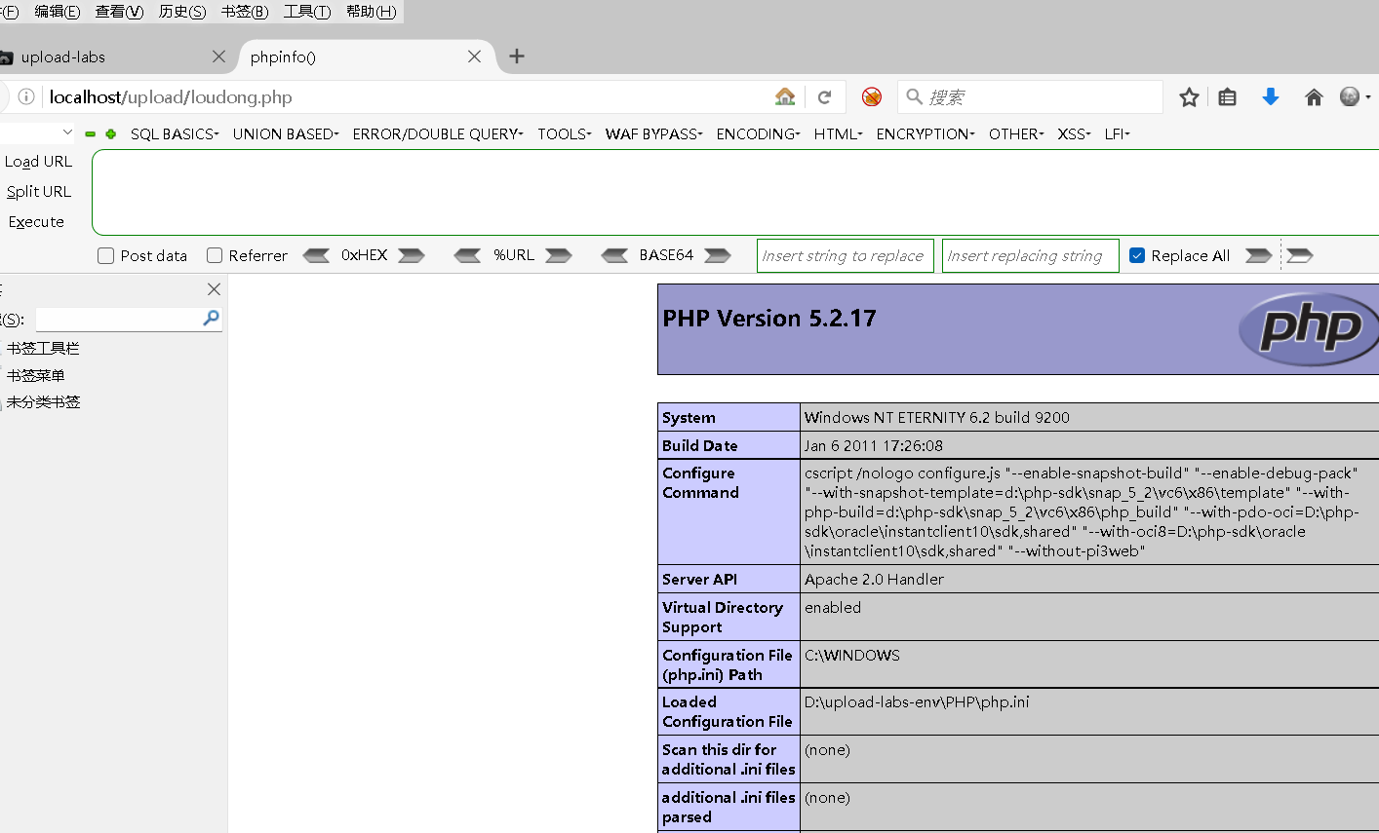Click Execute button
Image resolution: width=1379 pixels, height=833 pixels.
pyautogui.click(x=36, y=222)
